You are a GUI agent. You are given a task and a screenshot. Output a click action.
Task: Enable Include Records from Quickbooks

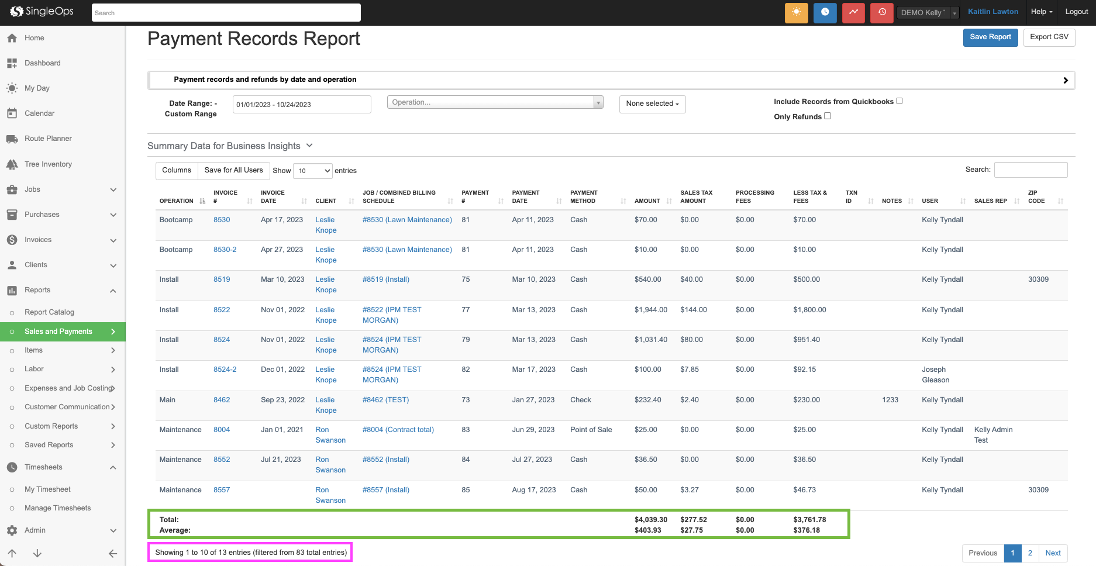click(899, 101)
